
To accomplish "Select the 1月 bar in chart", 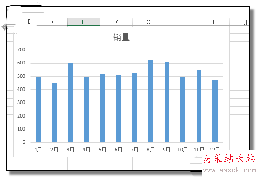I will 38,109.
